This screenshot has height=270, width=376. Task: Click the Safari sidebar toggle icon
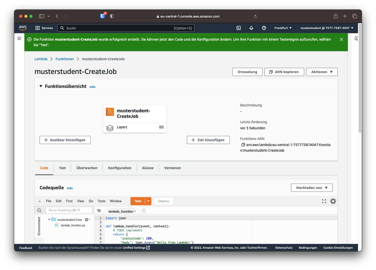pyautogui.click(x=41, y=16)
